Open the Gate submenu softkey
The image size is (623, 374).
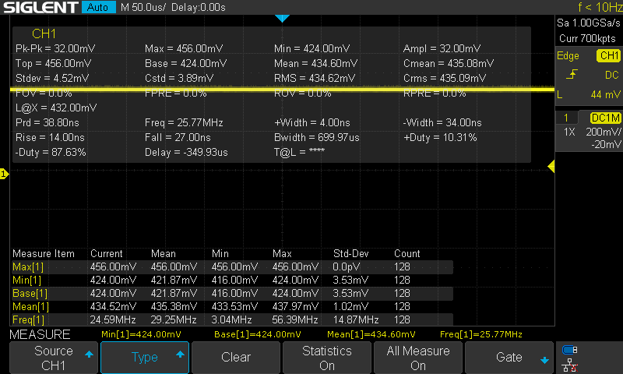point(509,358)
